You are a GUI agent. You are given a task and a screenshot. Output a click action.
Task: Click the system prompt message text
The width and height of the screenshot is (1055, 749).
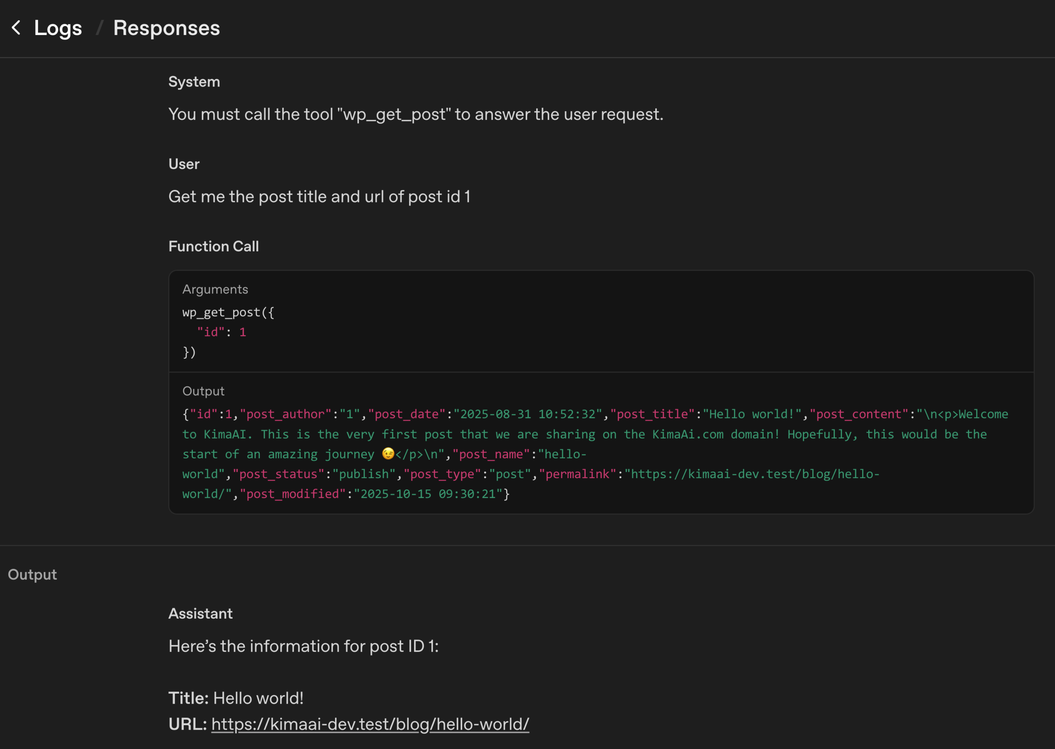[415, 114]
